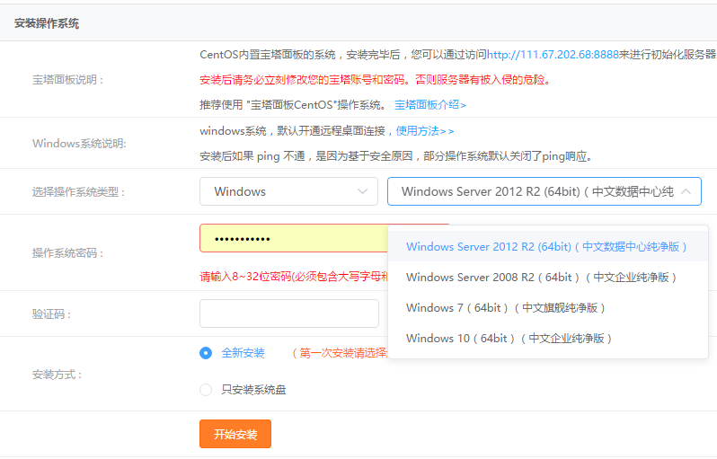
Task: Focus the 验证码 input field
Action: [x=289, y=313]
